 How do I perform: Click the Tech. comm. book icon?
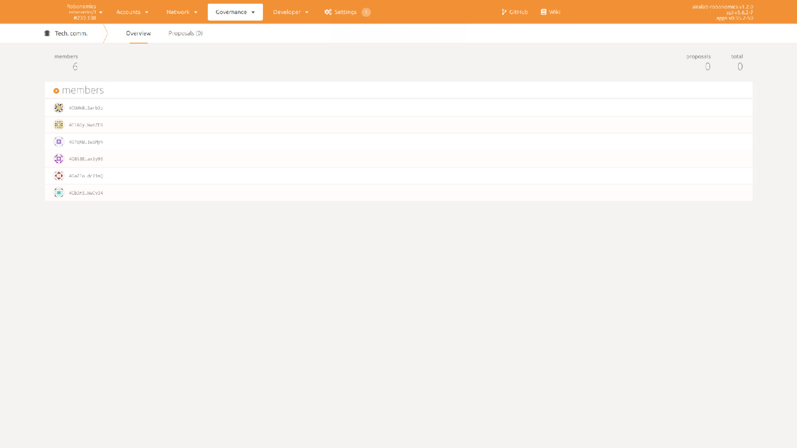pos(47,33)
